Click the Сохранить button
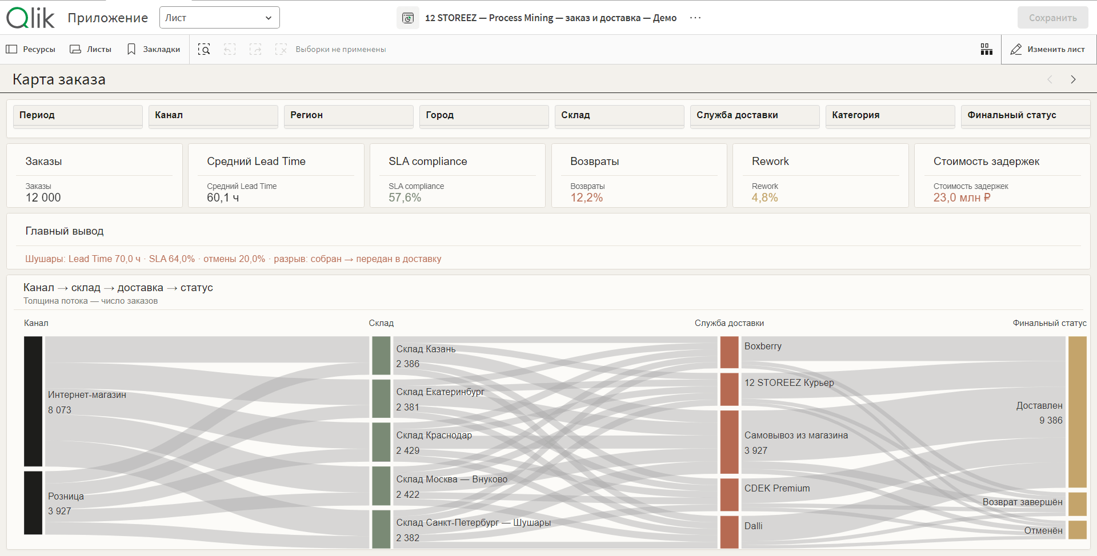The width and height of the screenshot is (1097, 556). click(1052, 18)
